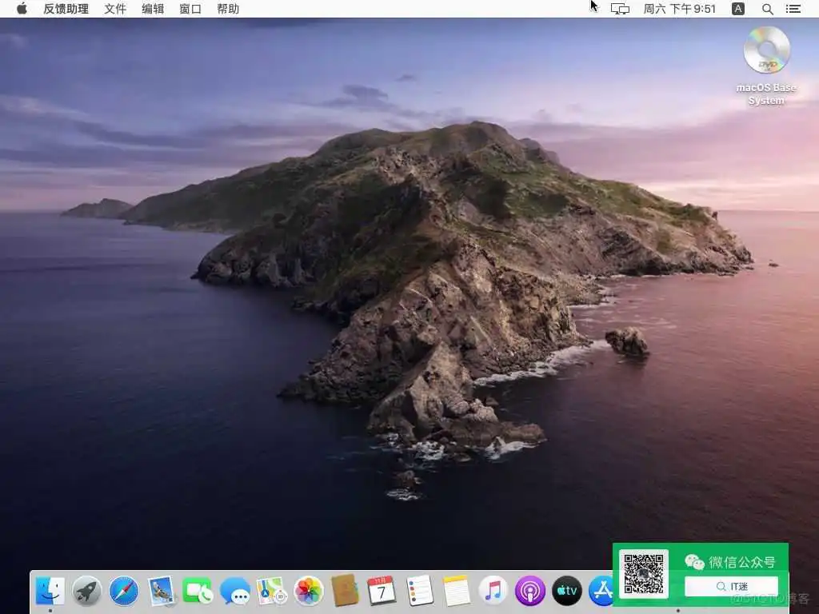Launch the Mail app
The image size is (819, 614).
(x=161, y=592)
